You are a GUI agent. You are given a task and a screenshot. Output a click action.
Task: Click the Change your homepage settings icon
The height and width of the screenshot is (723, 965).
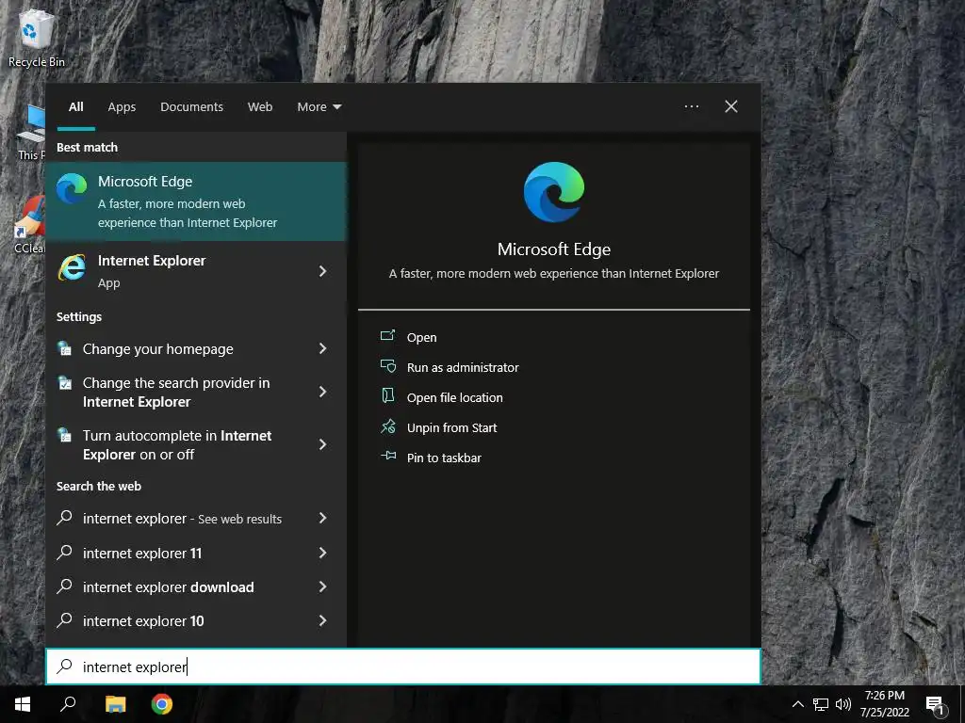[x=65, y=348]
